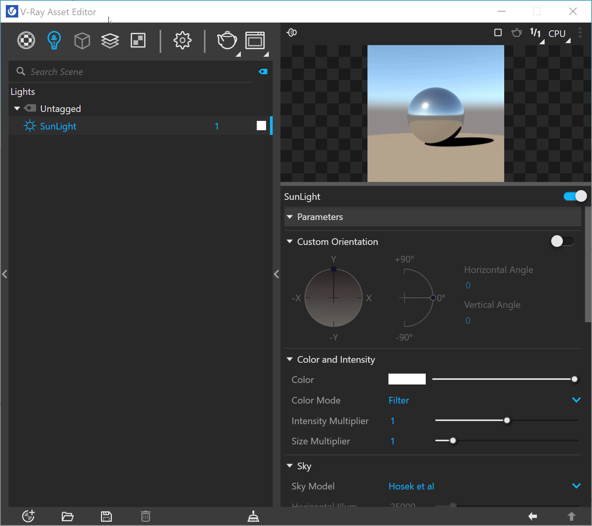Purge unused assets with the broom icon
592x526 pixels.
point(253,516)
